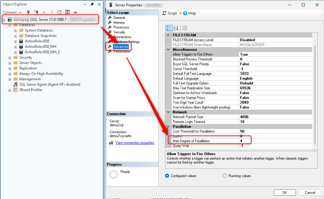324x199 pixels.
Task: Toggle the Object Explorer auto-hide pin
Action: (x=92, y=4)
